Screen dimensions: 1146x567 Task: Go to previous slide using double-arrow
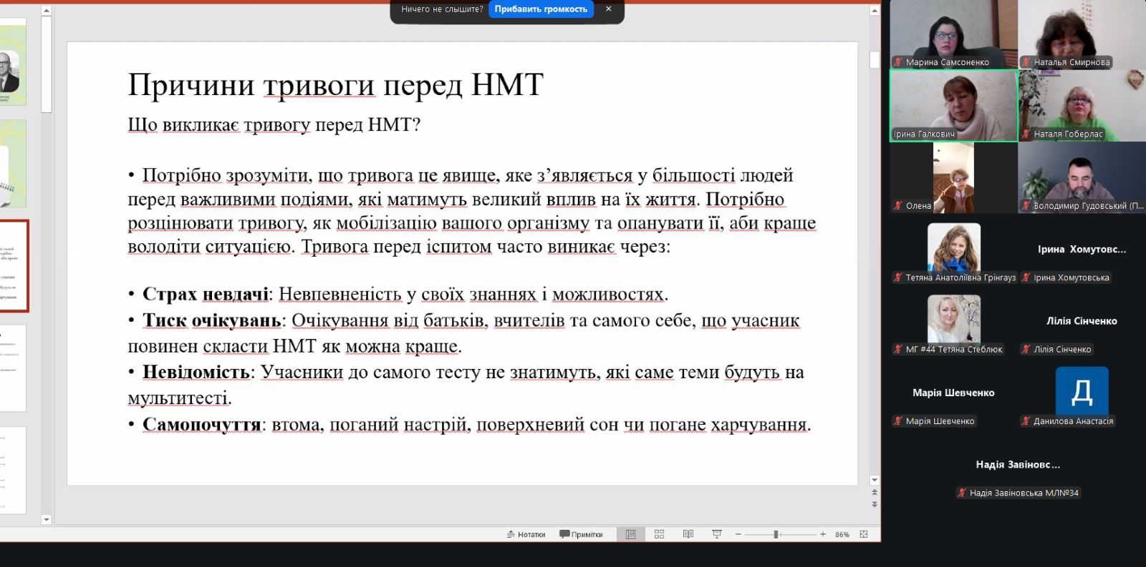[x=875, y=493]
